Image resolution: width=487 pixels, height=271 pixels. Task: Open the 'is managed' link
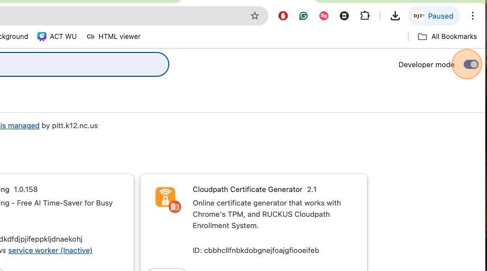(x=20, y=126)
